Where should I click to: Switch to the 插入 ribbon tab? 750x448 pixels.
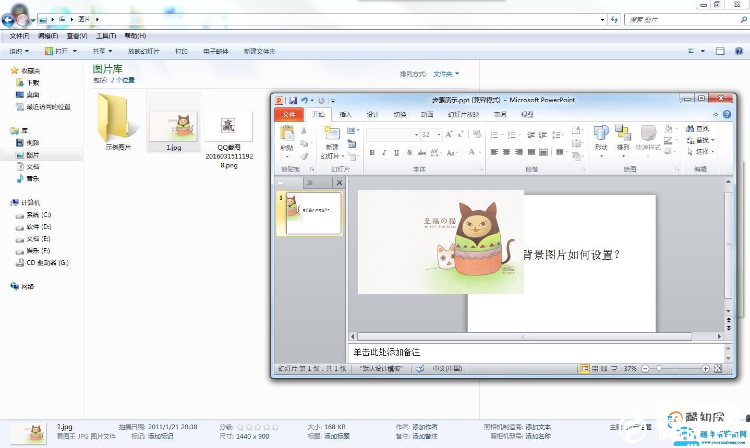coord(346,114)
